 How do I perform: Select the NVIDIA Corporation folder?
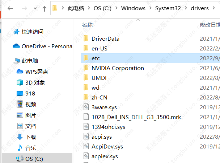tap(117, 68)
